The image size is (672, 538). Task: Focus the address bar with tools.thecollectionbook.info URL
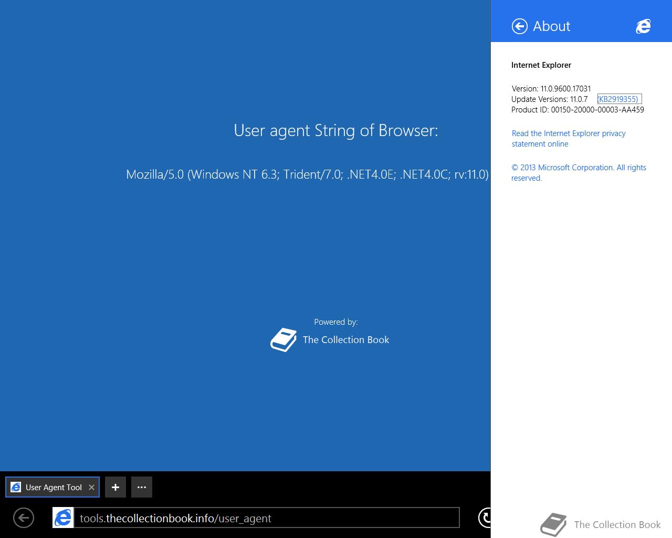coord(267,518)
